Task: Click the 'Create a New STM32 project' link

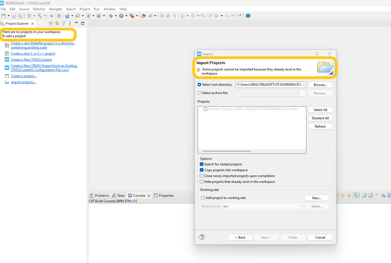Action: (31, 59)
